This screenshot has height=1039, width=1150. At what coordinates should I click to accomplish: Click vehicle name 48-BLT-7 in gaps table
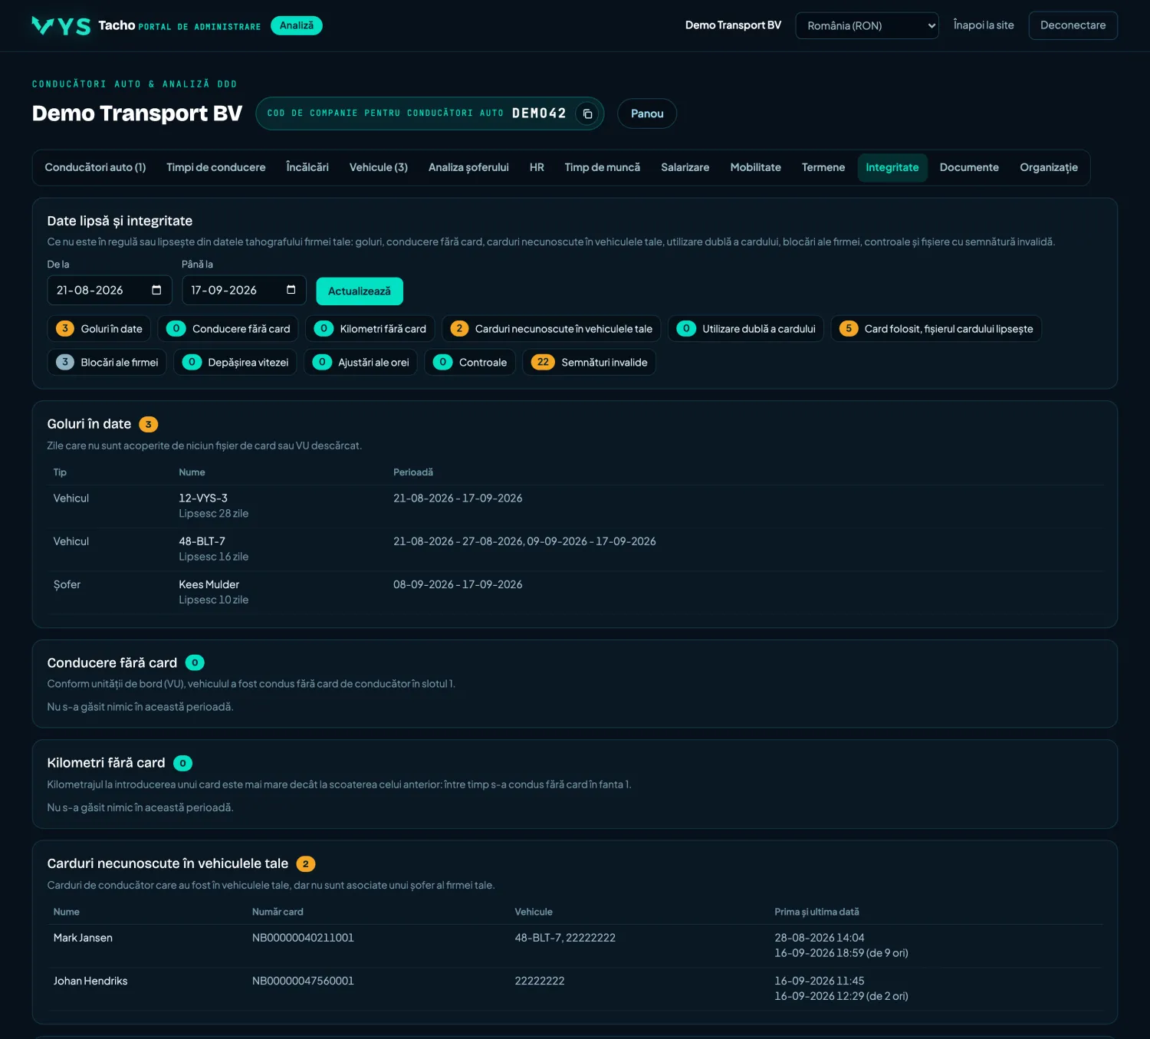202,541
